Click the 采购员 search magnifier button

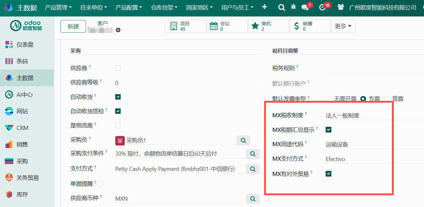[x=243, y=140]
